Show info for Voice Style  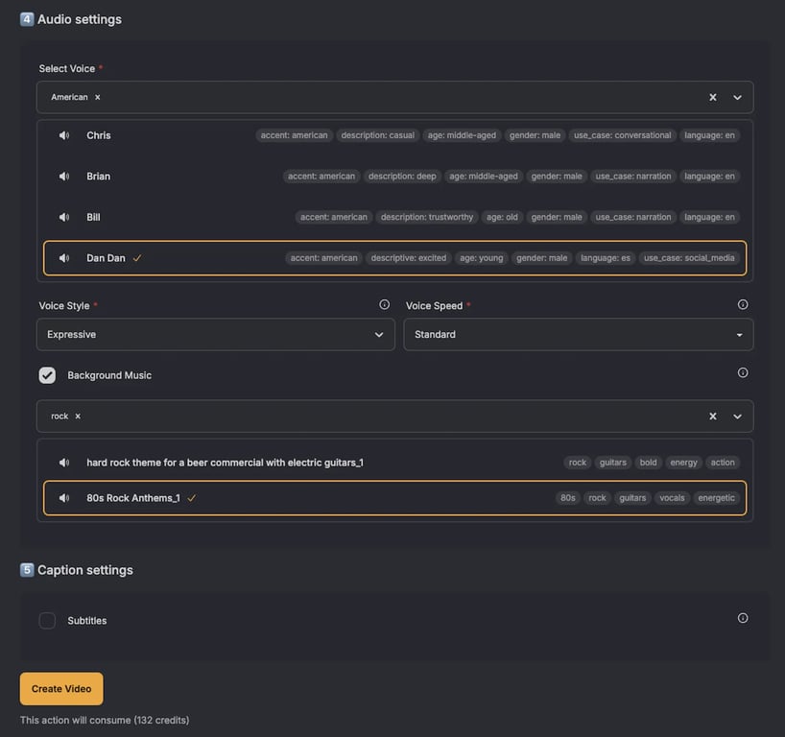[x=385, y=305]
